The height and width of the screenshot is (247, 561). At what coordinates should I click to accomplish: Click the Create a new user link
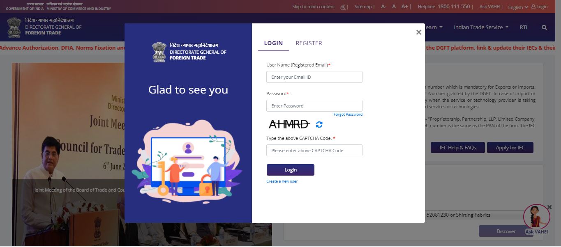282,181
